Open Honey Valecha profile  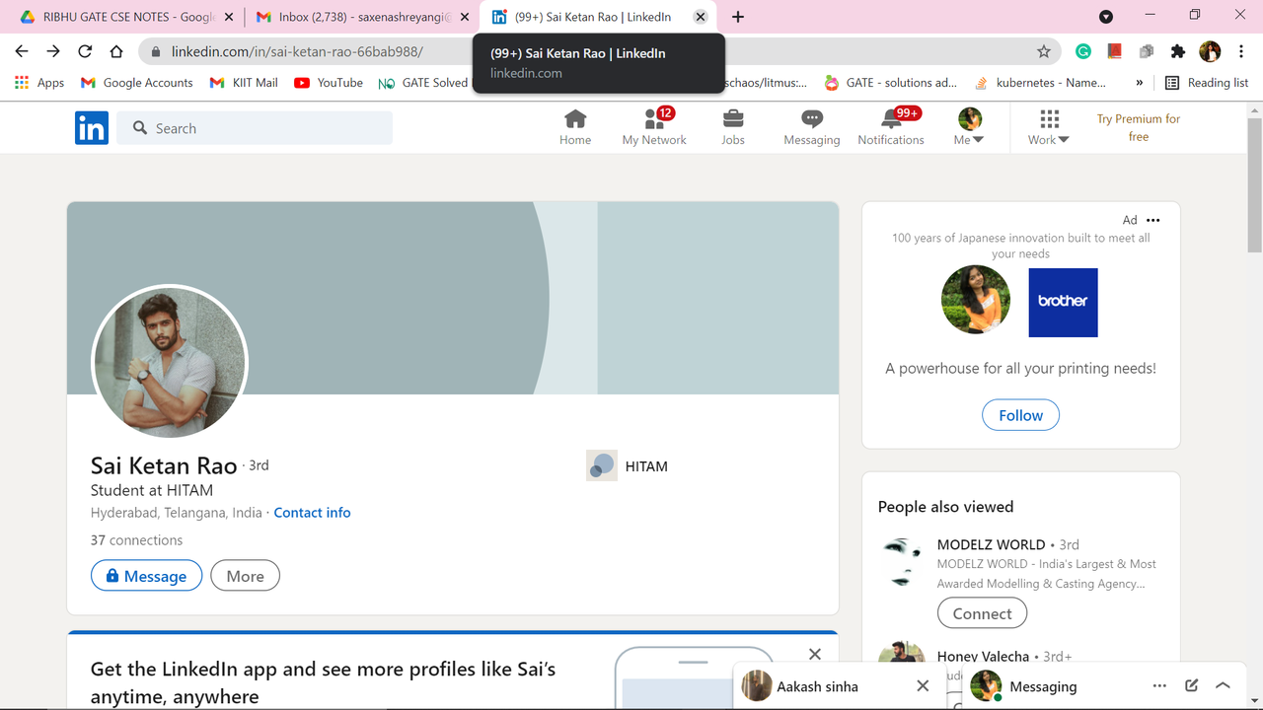983,657
